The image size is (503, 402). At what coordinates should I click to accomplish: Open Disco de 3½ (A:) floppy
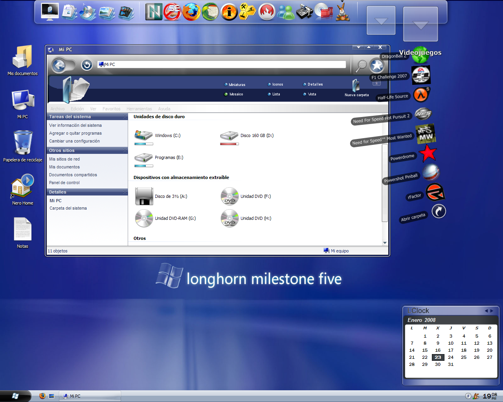click(161, 196)
